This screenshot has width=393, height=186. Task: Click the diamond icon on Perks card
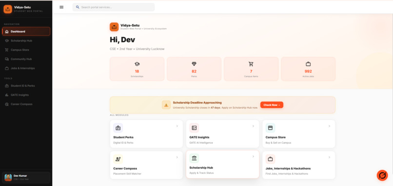(x=194, y=64)
